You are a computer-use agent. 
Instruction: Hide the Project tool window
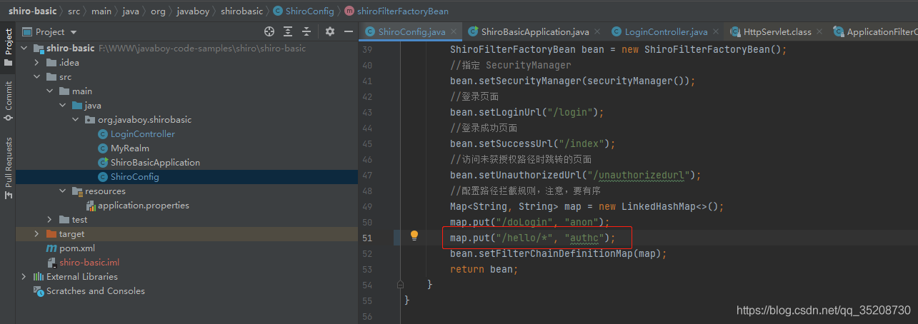349,31
